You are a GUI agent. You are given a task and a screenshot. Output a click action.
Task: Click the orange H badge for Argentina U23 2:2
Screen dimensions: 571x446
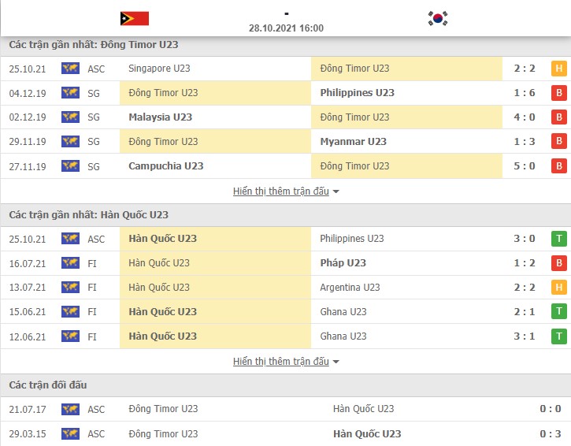[559, 288]
